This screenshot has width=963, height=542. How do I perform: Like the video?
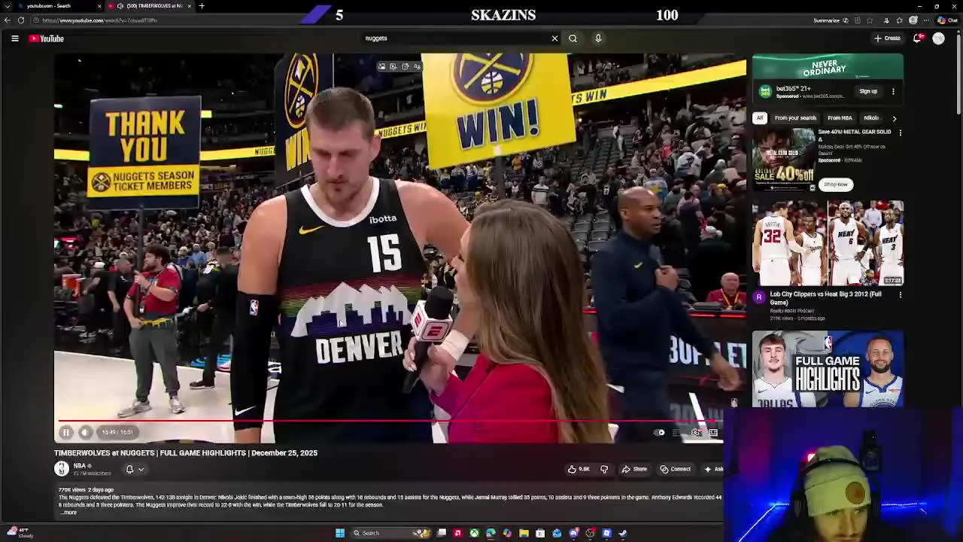click(x=579, y=469)
